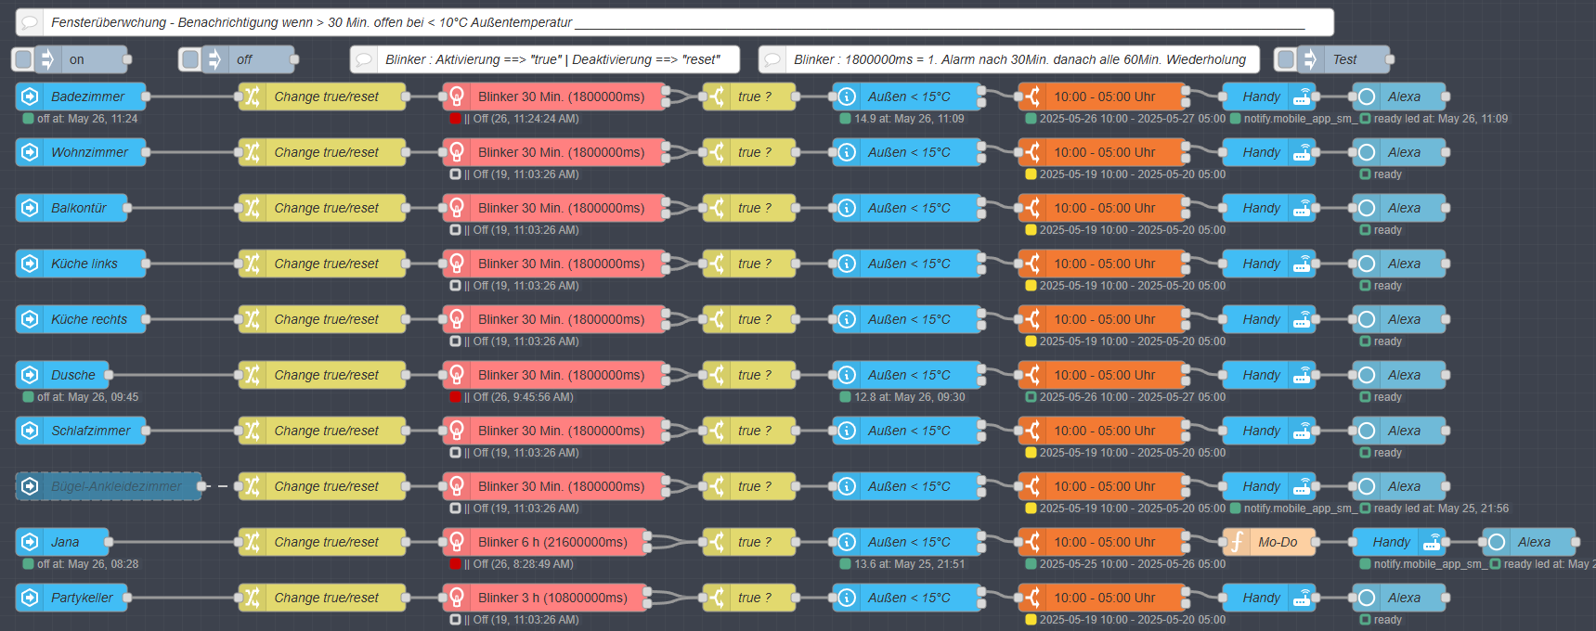
Task: Select the Alexa node in Küche rechts row
Action: point(1399,319)
